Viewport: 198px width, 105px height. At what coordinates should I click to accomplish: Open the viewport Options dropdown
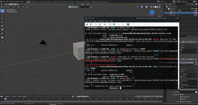tap(160, 4)
